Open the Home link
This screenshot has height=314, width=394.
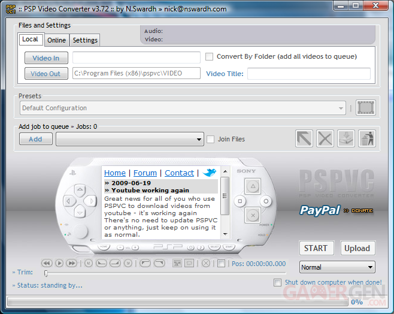click(x=115, y=173)
